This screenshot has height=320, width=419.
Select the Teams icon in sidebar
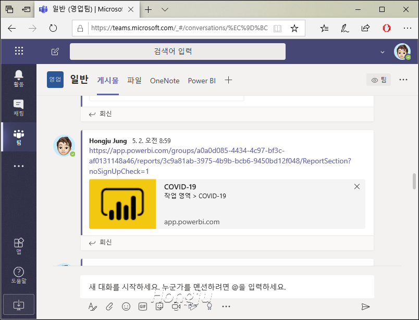19,137
